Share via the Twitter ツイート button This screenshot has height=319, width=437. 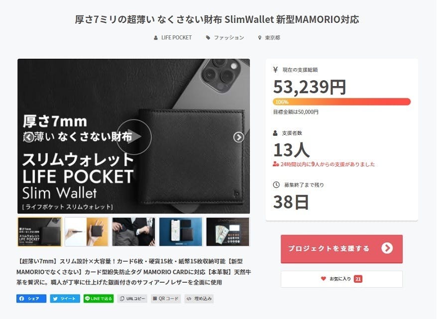[x=65, y=299]
